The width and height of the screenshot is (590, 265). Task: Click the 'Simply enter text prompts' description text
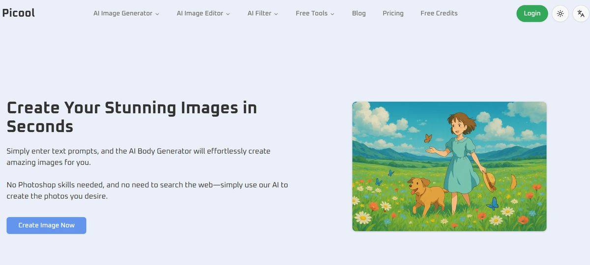tap(138, 156)
